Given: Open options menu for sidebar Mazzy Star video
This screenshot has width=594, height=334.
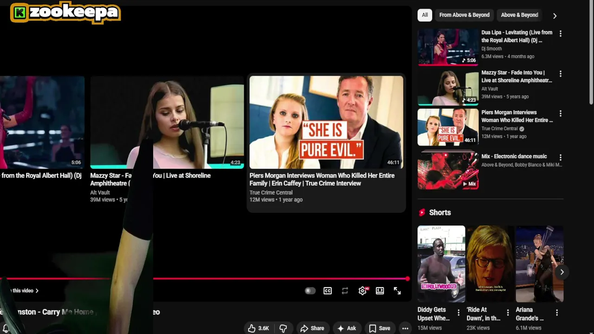Looking at the screenshot, I should coord(561,74).
